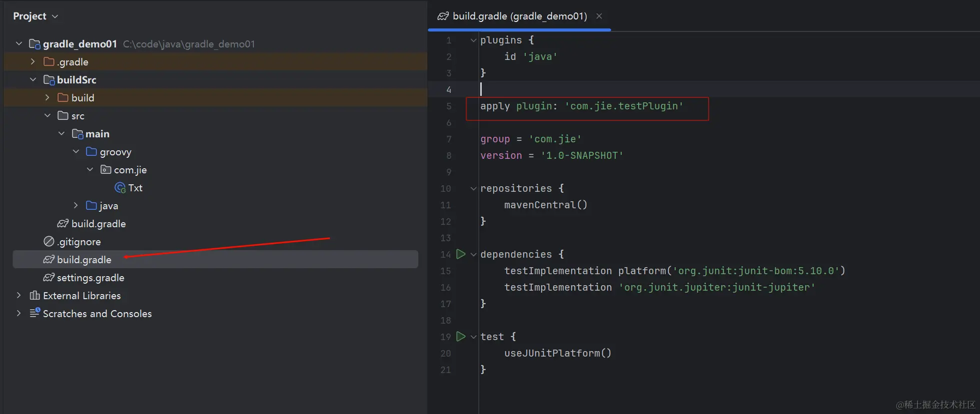Viewport: 980px width, 414px height.
Task: Click the main source root icon
Action: 77,134
